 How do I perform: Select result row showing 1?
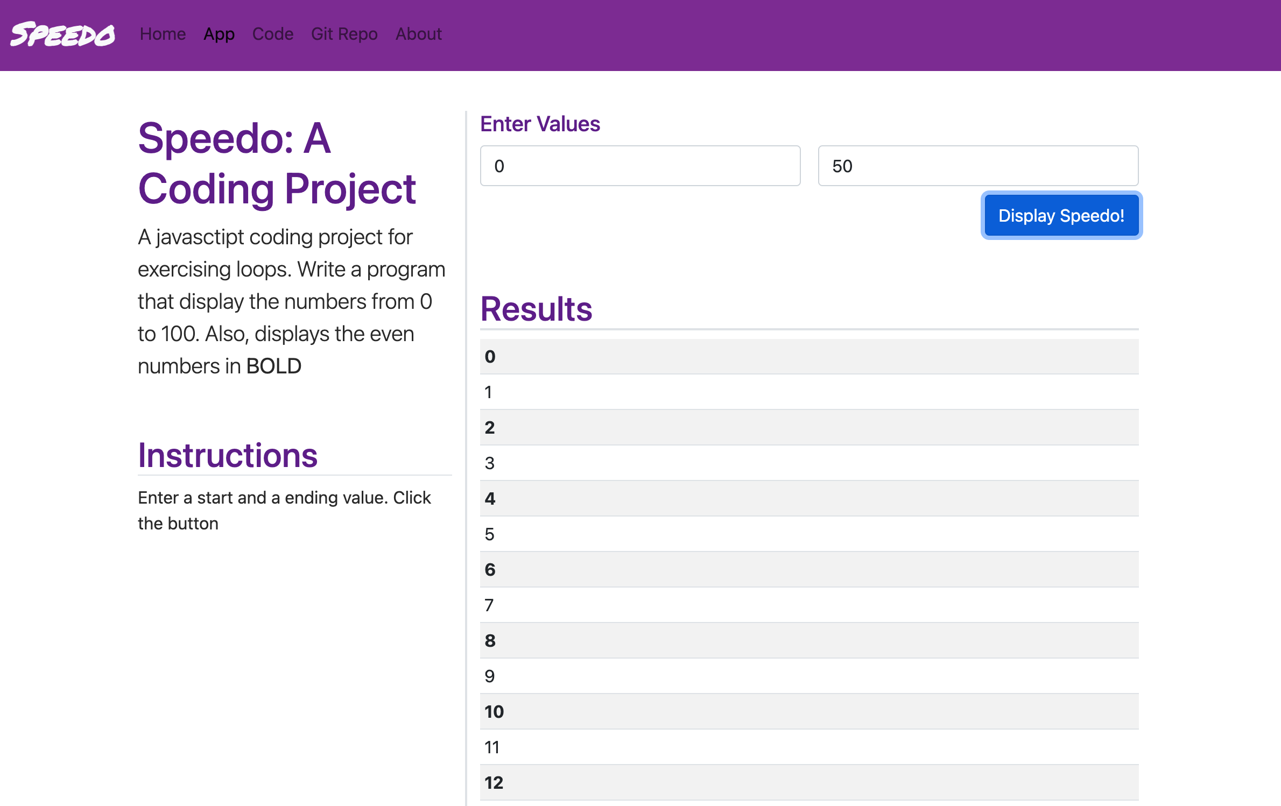coord(809,392)
